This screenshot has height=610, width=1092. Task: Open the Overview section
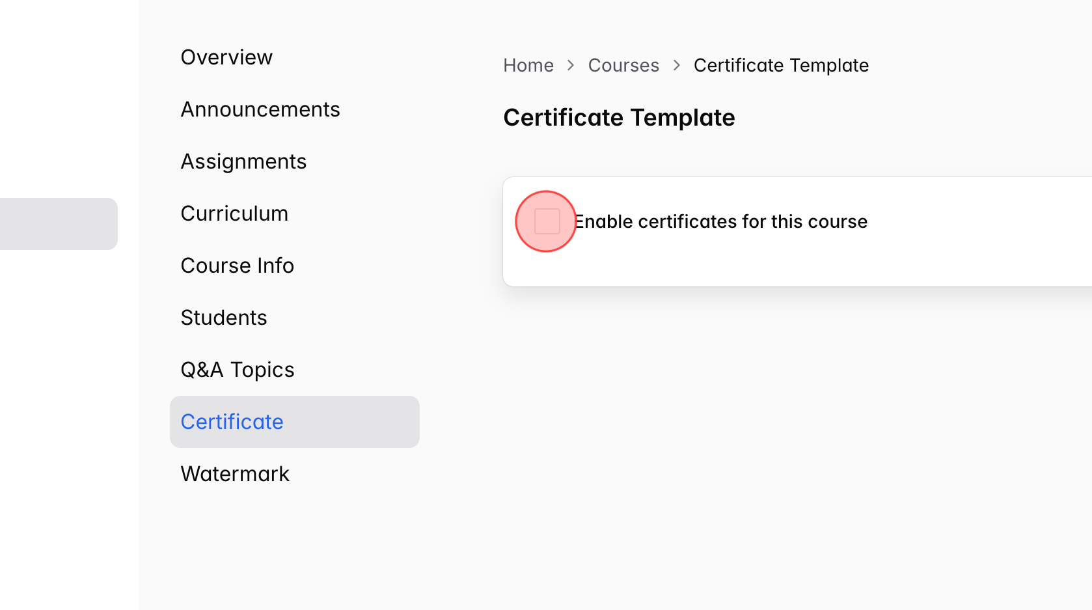[226, 57]
